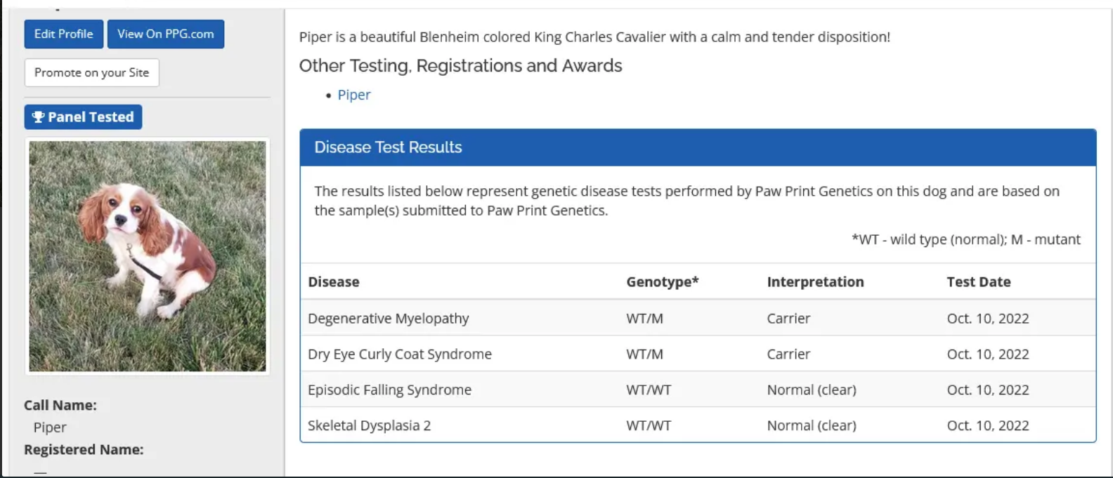This screenshot has height=478, width=1113.
Task: Click the dog photo thumbnail
Action: [148, 256]
